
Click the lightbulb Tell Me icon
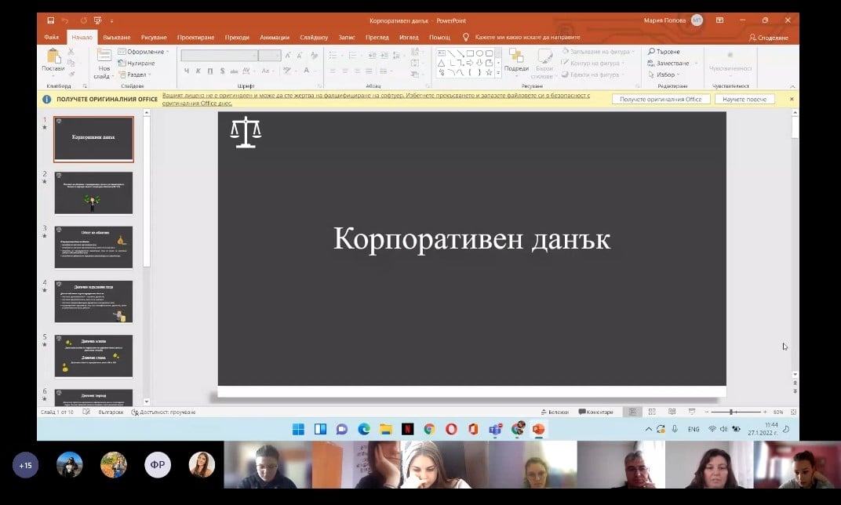(x=465, y=37)
